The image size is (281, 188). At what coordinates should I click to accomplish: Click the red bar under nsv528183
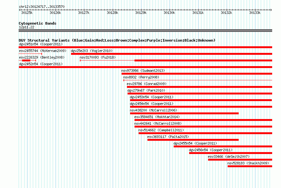click(250, 166)
